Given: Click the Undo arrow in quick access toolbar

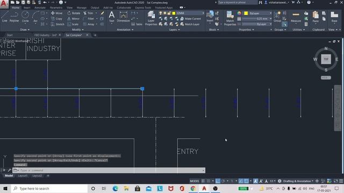Looking at the screenshot, I should tap(45, 2).
